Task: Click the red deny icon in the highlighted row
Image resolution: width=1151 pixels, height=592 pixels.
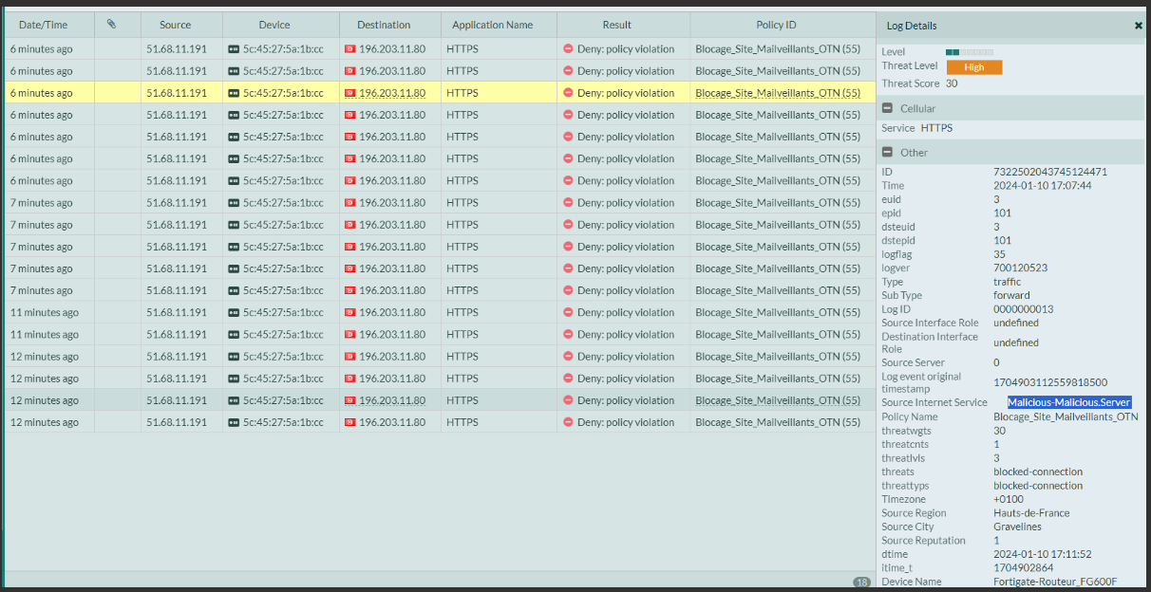Action: point(568,93)
